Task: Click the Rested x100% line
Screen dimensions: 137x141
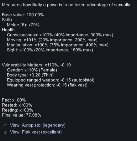Action: point(17,105)
